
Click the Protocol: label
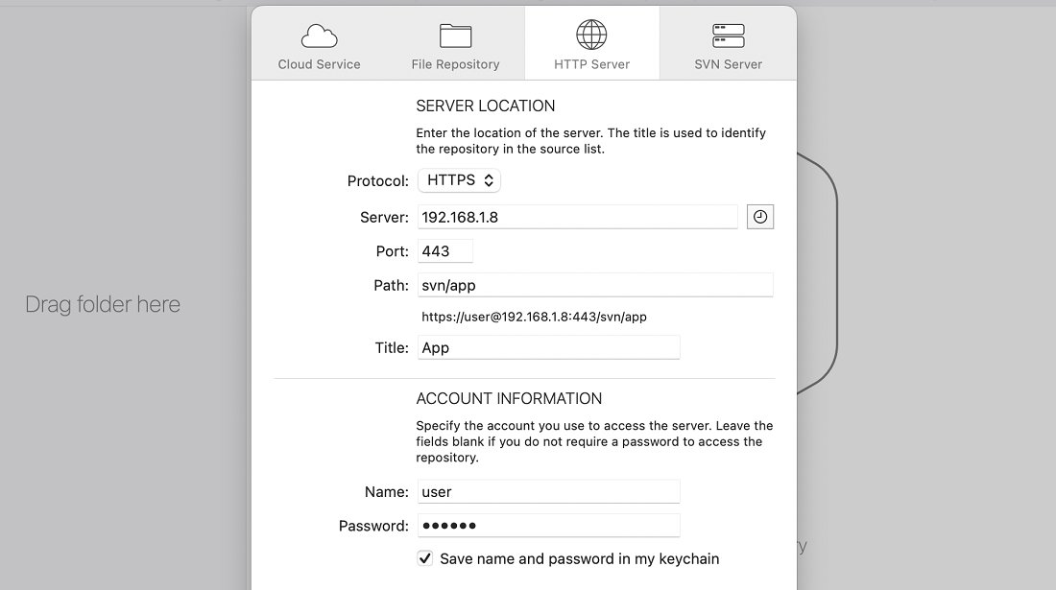pos(378,181)
